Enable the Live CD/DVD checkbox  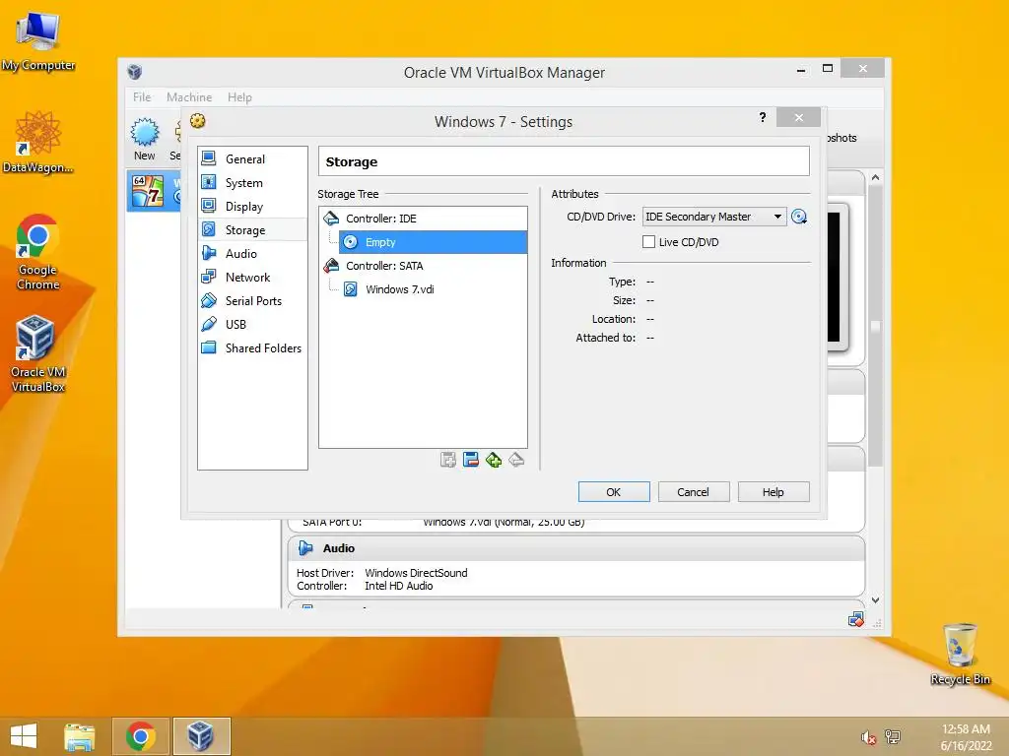click(648, 242)
